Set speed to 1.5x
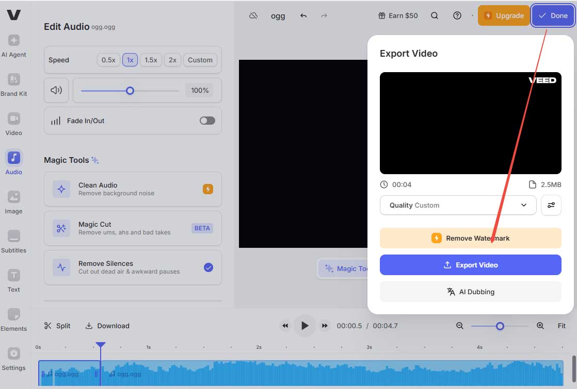 click(x=151, y=60)
